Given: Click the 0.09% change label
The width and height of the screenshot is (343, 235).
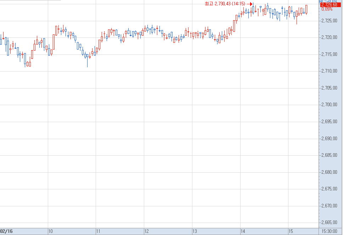Looking at the screenshot, I should pos(327,9).
